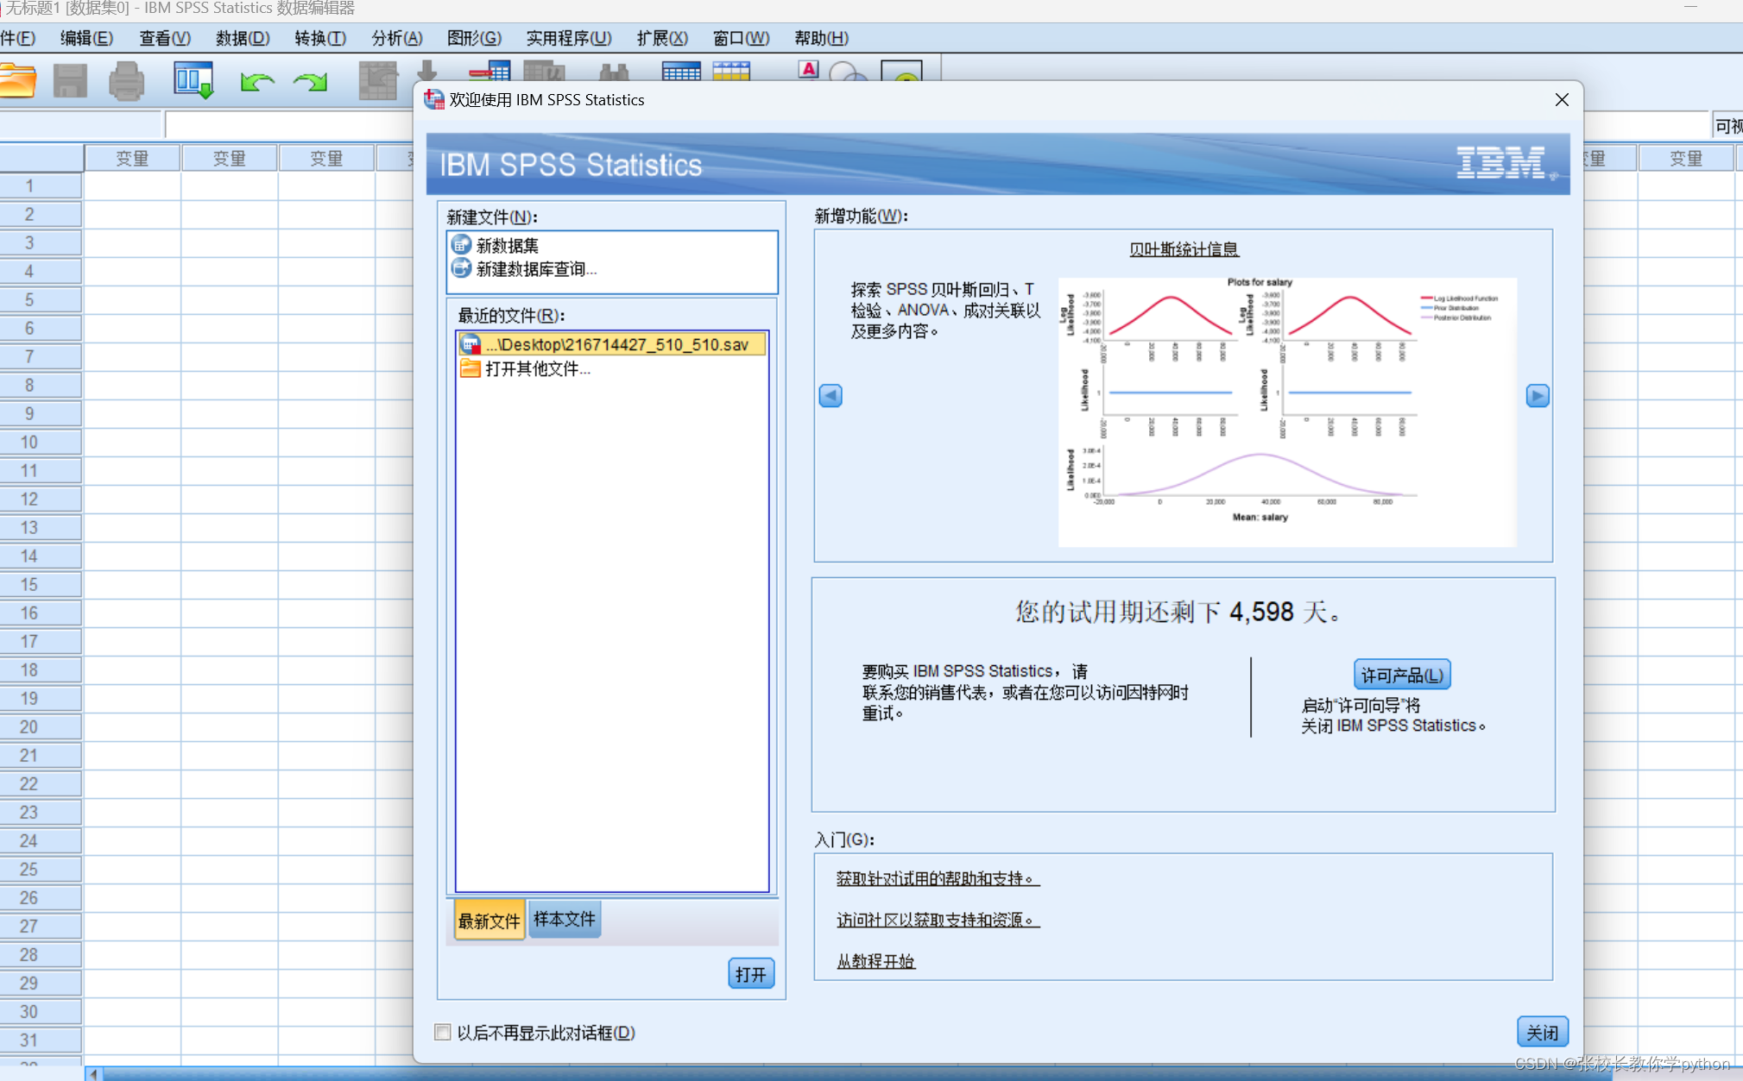Click the cell editor input field
Viewport: 1743px width, 1081px height.
[x=290, y=125]
